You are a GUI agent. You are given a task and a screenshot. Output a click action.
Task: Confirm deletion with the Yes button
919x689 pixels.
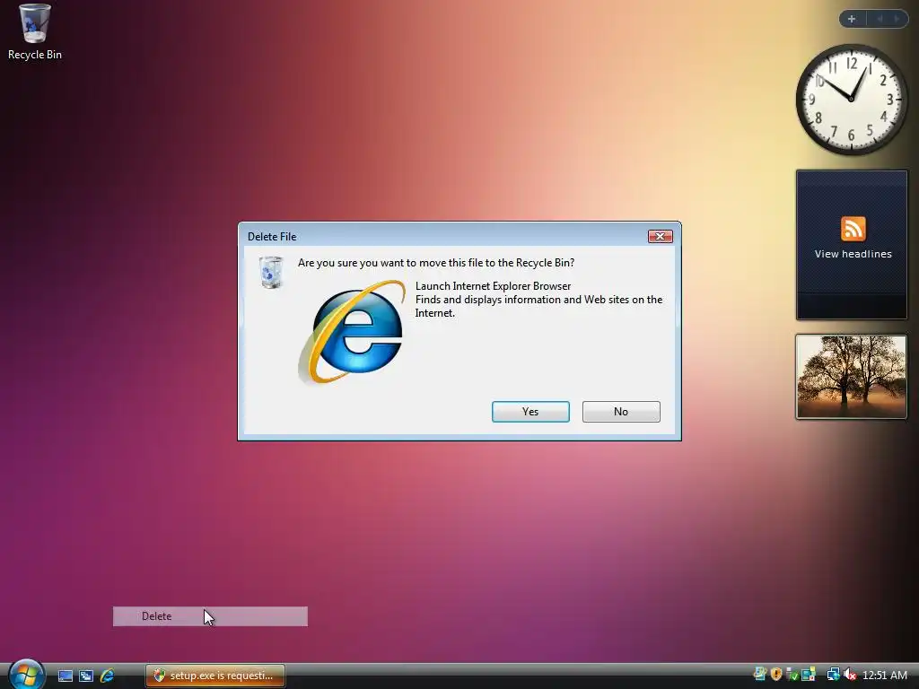[x=530, y=411]
